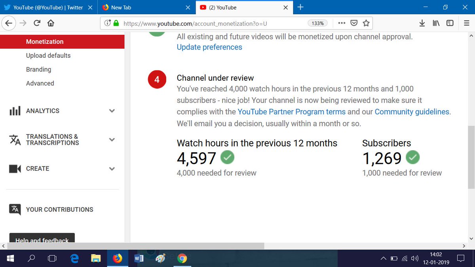Click the Translations & Transcriptions icon

[x=15, y=140]
